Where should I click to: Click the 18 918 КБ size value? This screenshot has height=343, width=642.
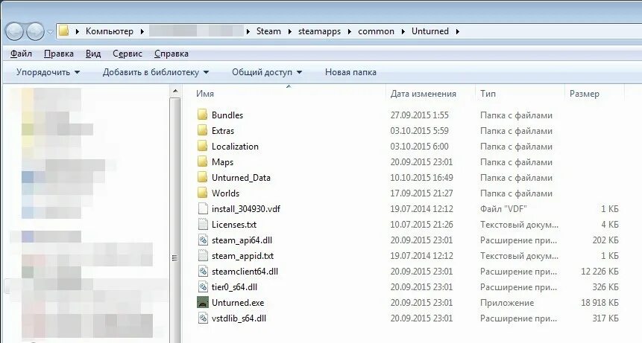tap(599, 303)
